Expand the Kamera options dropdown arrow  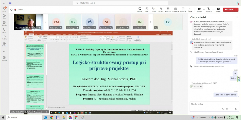(x=203, y=10)
